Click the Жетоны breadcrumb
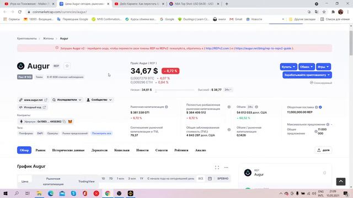The height and width of the screenshot is (198, 353). [x=49, y=38]
